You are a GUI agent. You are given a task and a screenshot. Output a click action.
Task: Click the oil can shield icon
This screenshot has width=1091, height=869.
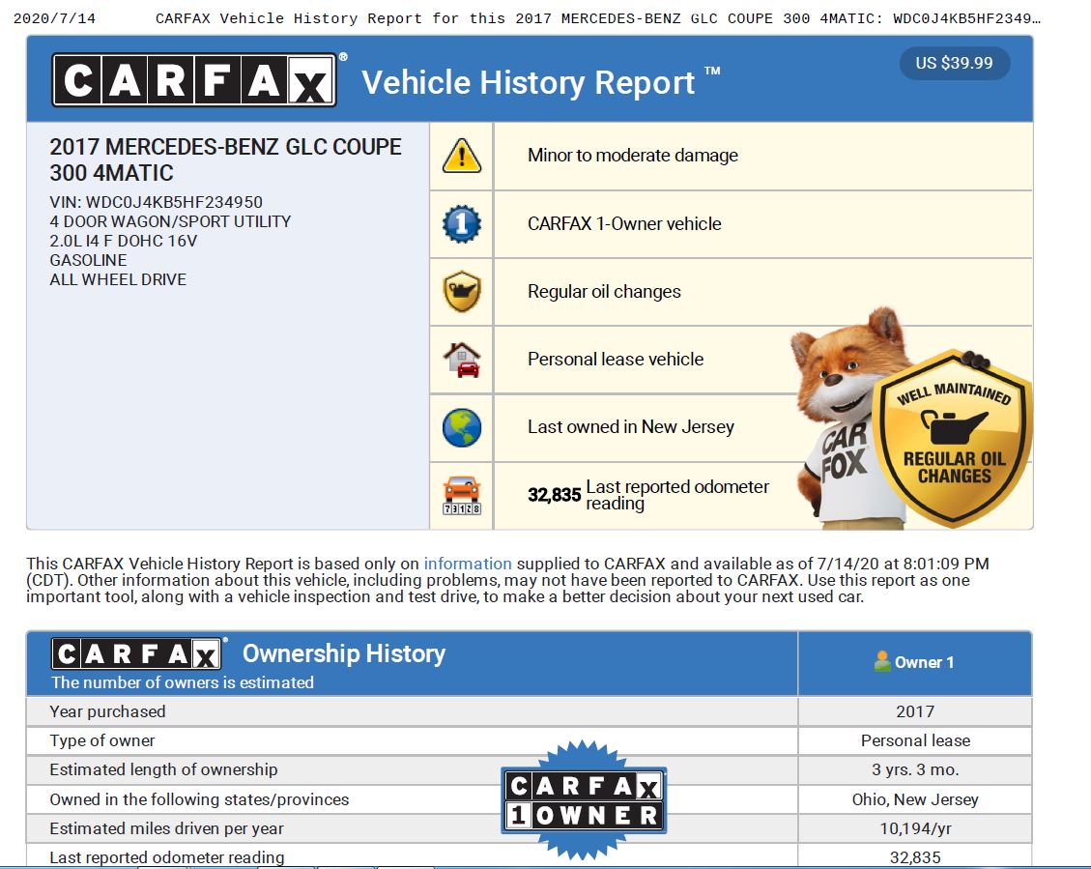(461, 292)
